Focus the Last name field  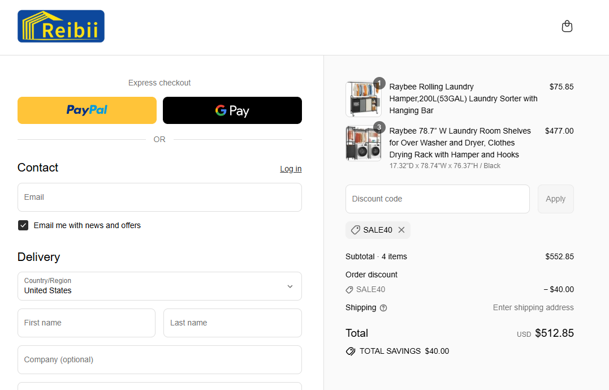[232, 323]
